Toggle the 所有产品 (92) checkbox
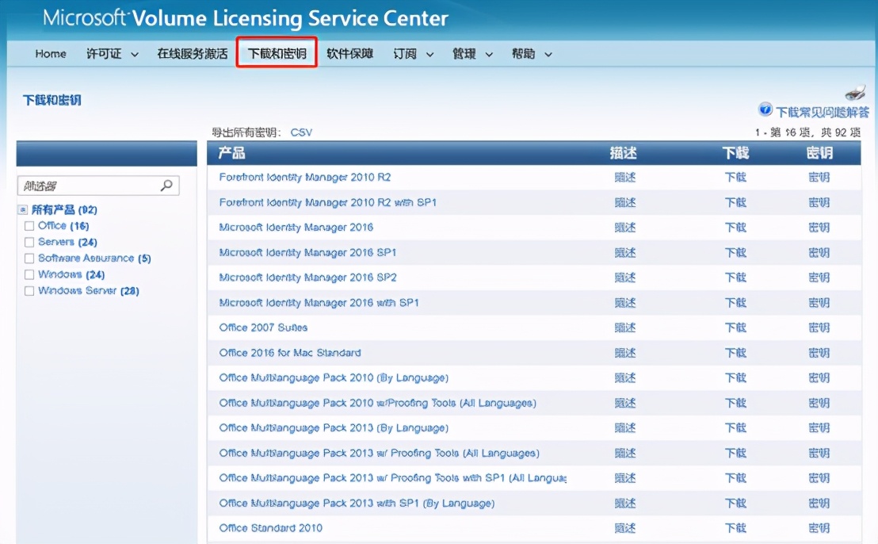Viewport: 878px width, 544px height. coord(22,209)
